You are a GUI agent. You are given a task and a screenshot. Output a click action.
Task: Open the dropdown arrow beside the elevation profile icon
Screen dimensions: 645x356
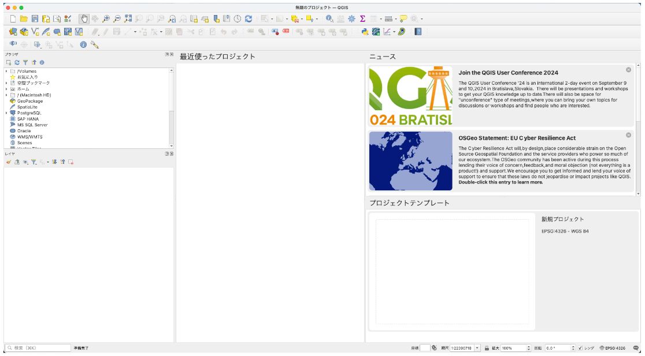click(x=394, y=32)
